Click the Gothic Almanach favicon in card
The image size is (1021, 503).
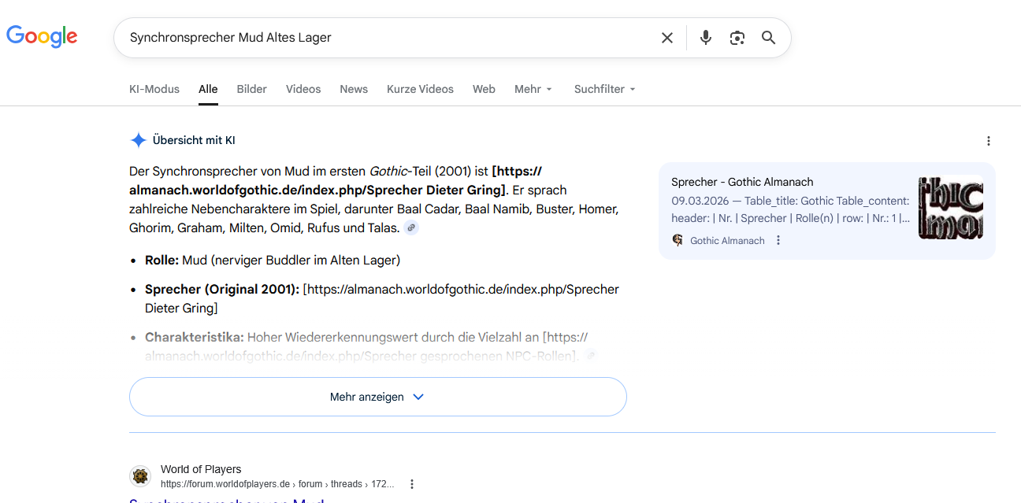click(678, 240)
